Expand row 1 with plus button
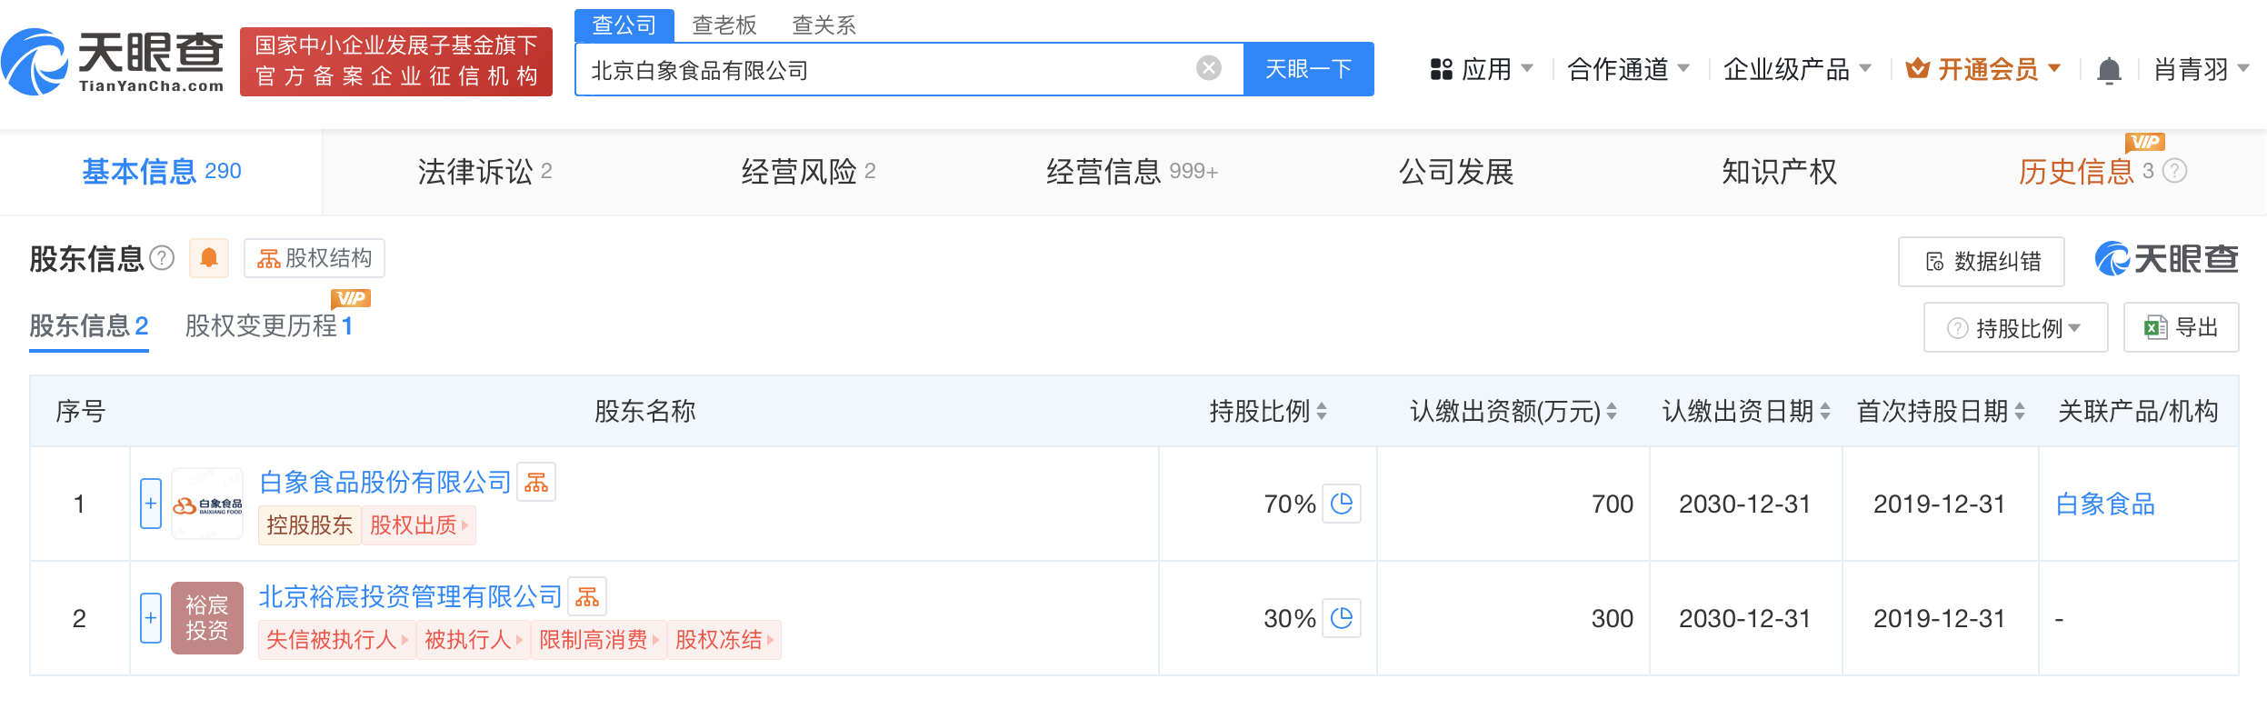2267x709 pixels. coord(151,504)
